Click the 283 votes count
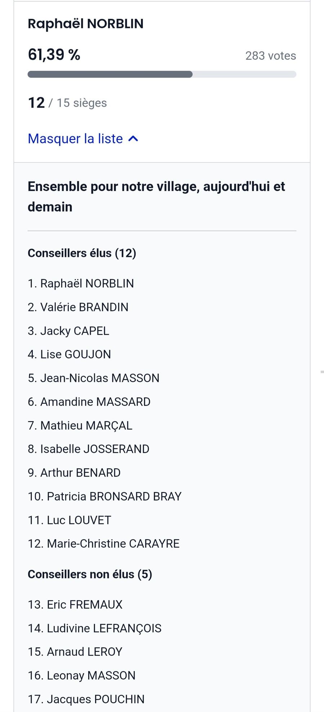Viewport: 324px width, 712px height. [270, 56]
